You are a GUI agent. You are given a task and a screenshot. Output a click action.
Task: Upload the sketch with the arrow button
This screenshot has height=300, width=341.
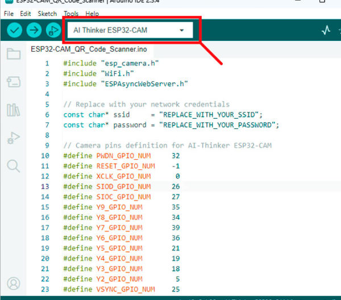[34, 31]
